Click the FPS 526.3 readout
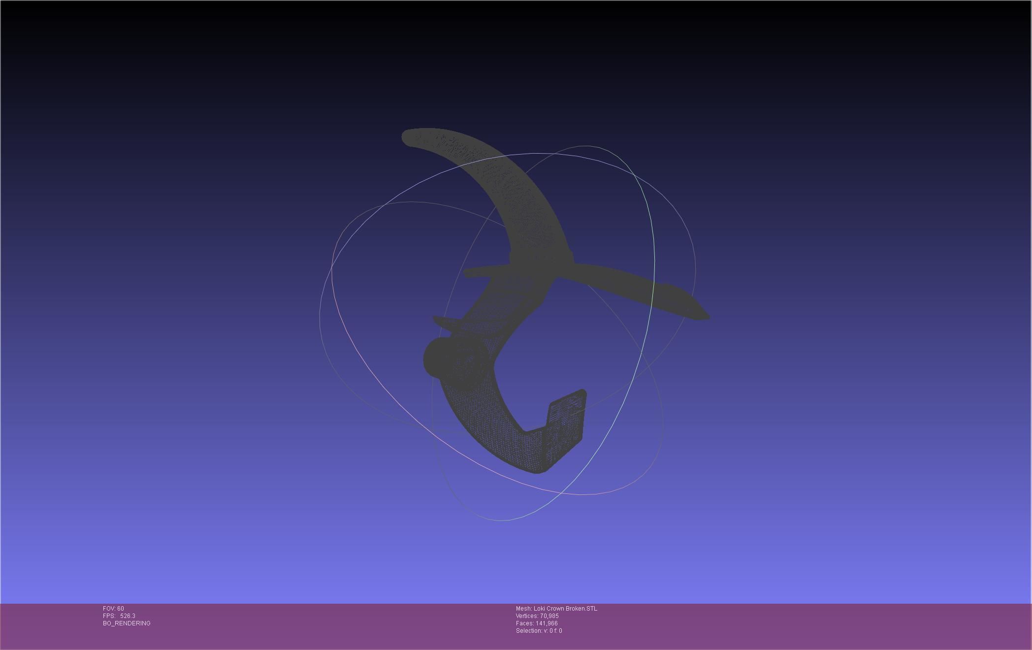Screen dimensions: 1032x650 click(119, 616)
